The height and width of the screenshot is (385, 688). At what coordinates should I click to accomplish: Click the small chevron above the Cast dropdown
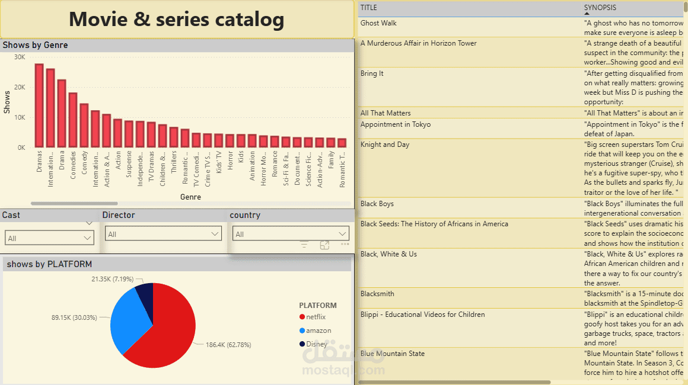point(89,223)
